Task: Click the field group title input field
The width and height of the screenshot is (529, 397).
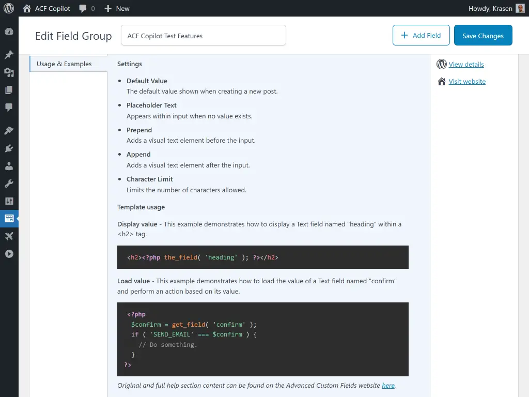Action: pyautogui.click(x=203, y=35)
